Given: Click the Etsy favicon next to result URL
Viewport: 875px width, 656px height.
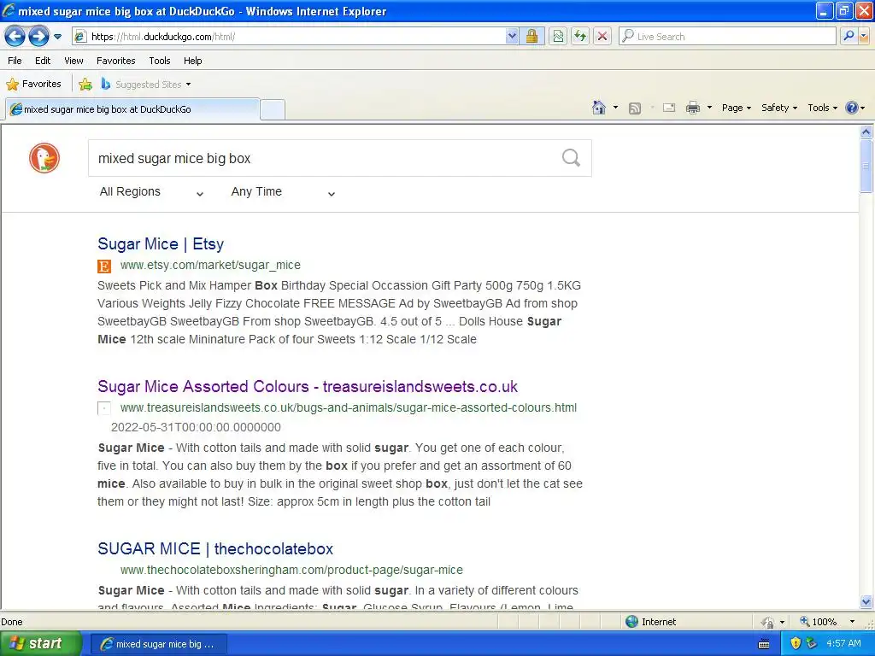Looking at the screenshot, I should (x=104, y=266).
